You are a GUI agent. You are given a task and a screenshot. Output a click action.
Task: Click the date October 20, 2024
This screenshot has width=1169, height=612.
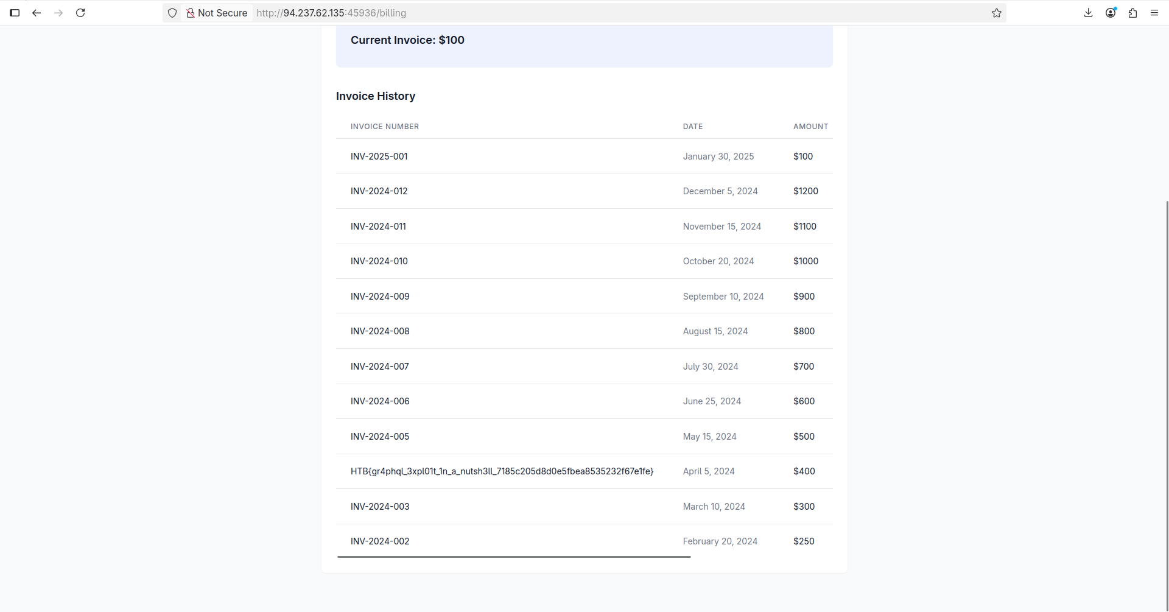point(718,261)
